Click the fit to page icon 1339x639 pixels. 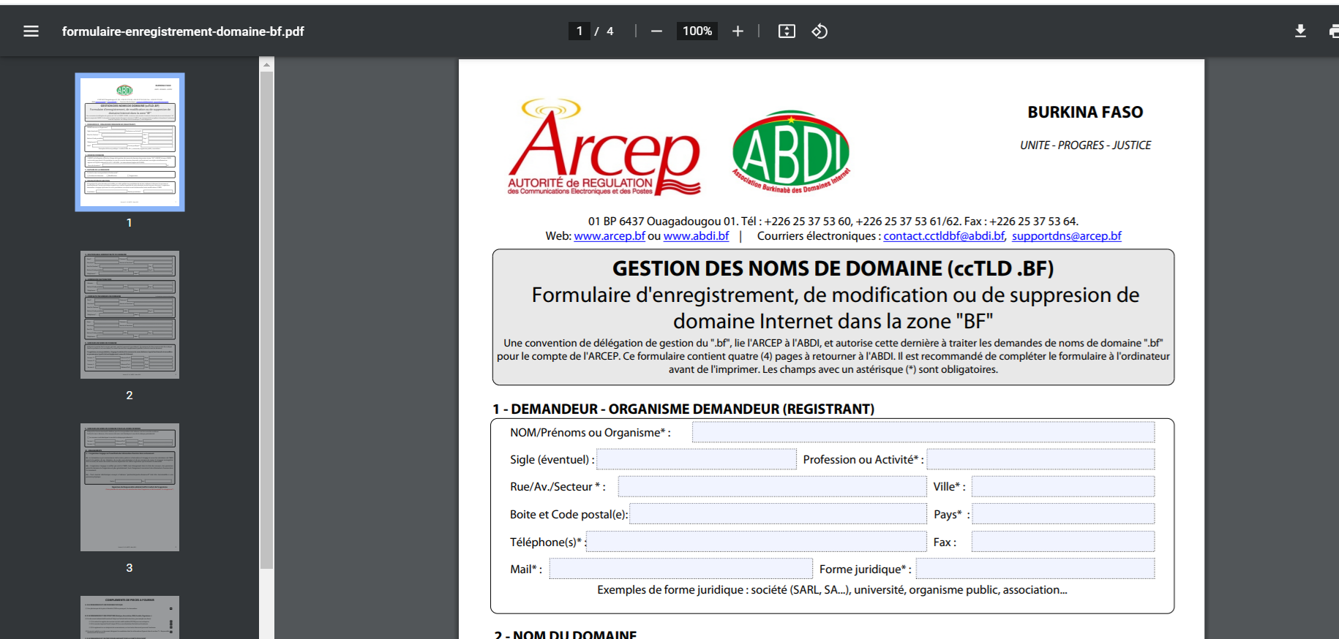click(787, 31)
